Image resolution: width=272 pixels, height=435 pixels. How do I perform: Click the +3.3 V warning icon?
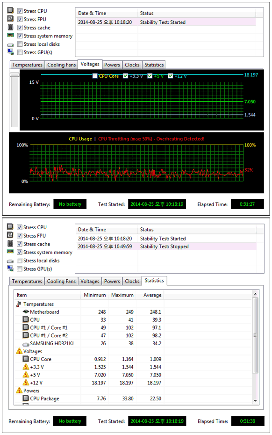pyautogui.click(x=26, y=367)
